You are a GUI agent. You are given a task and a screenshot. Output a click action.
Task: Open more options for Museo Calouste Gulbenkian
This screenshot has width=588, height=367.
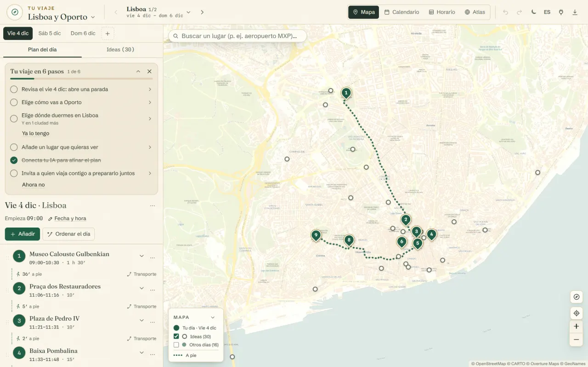click(x=153, y=257)
